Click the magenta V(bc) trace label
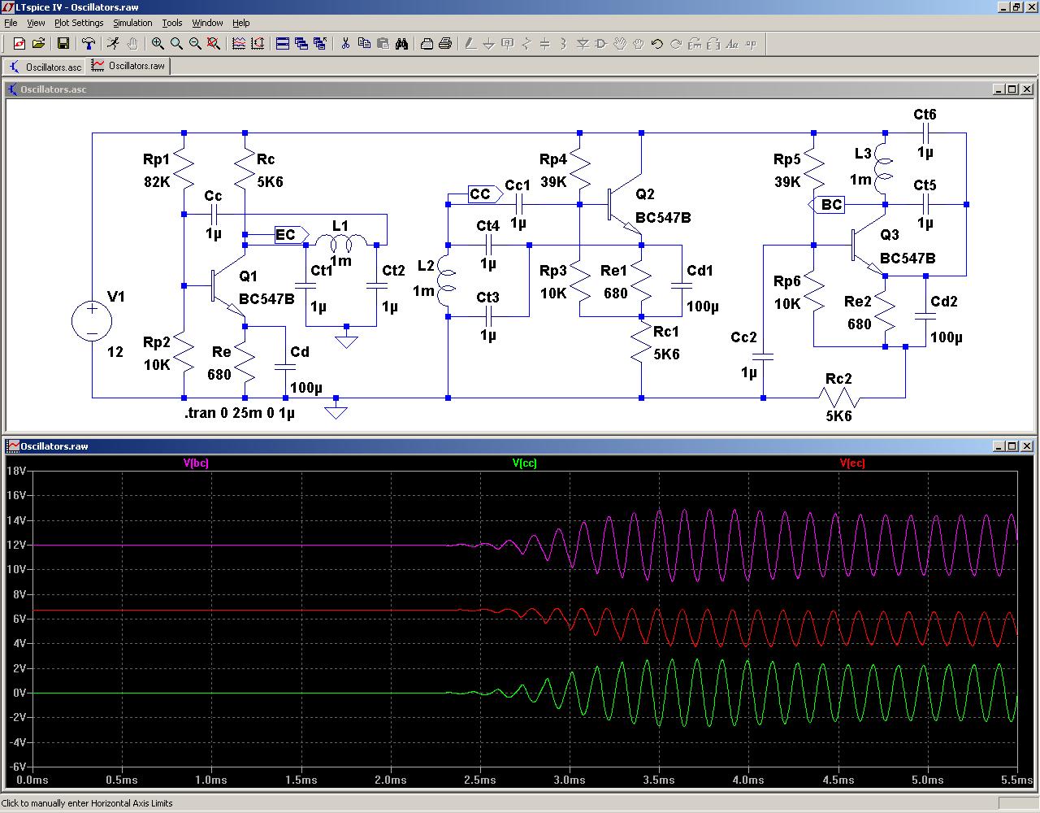1040x813 pixels. [196, 463]
